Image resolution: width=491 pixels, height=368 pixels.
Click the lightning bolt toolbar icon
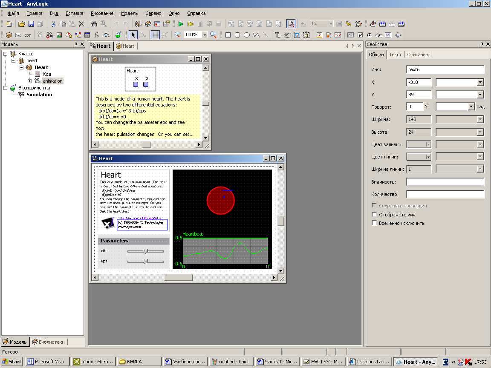tap(349, 24)
